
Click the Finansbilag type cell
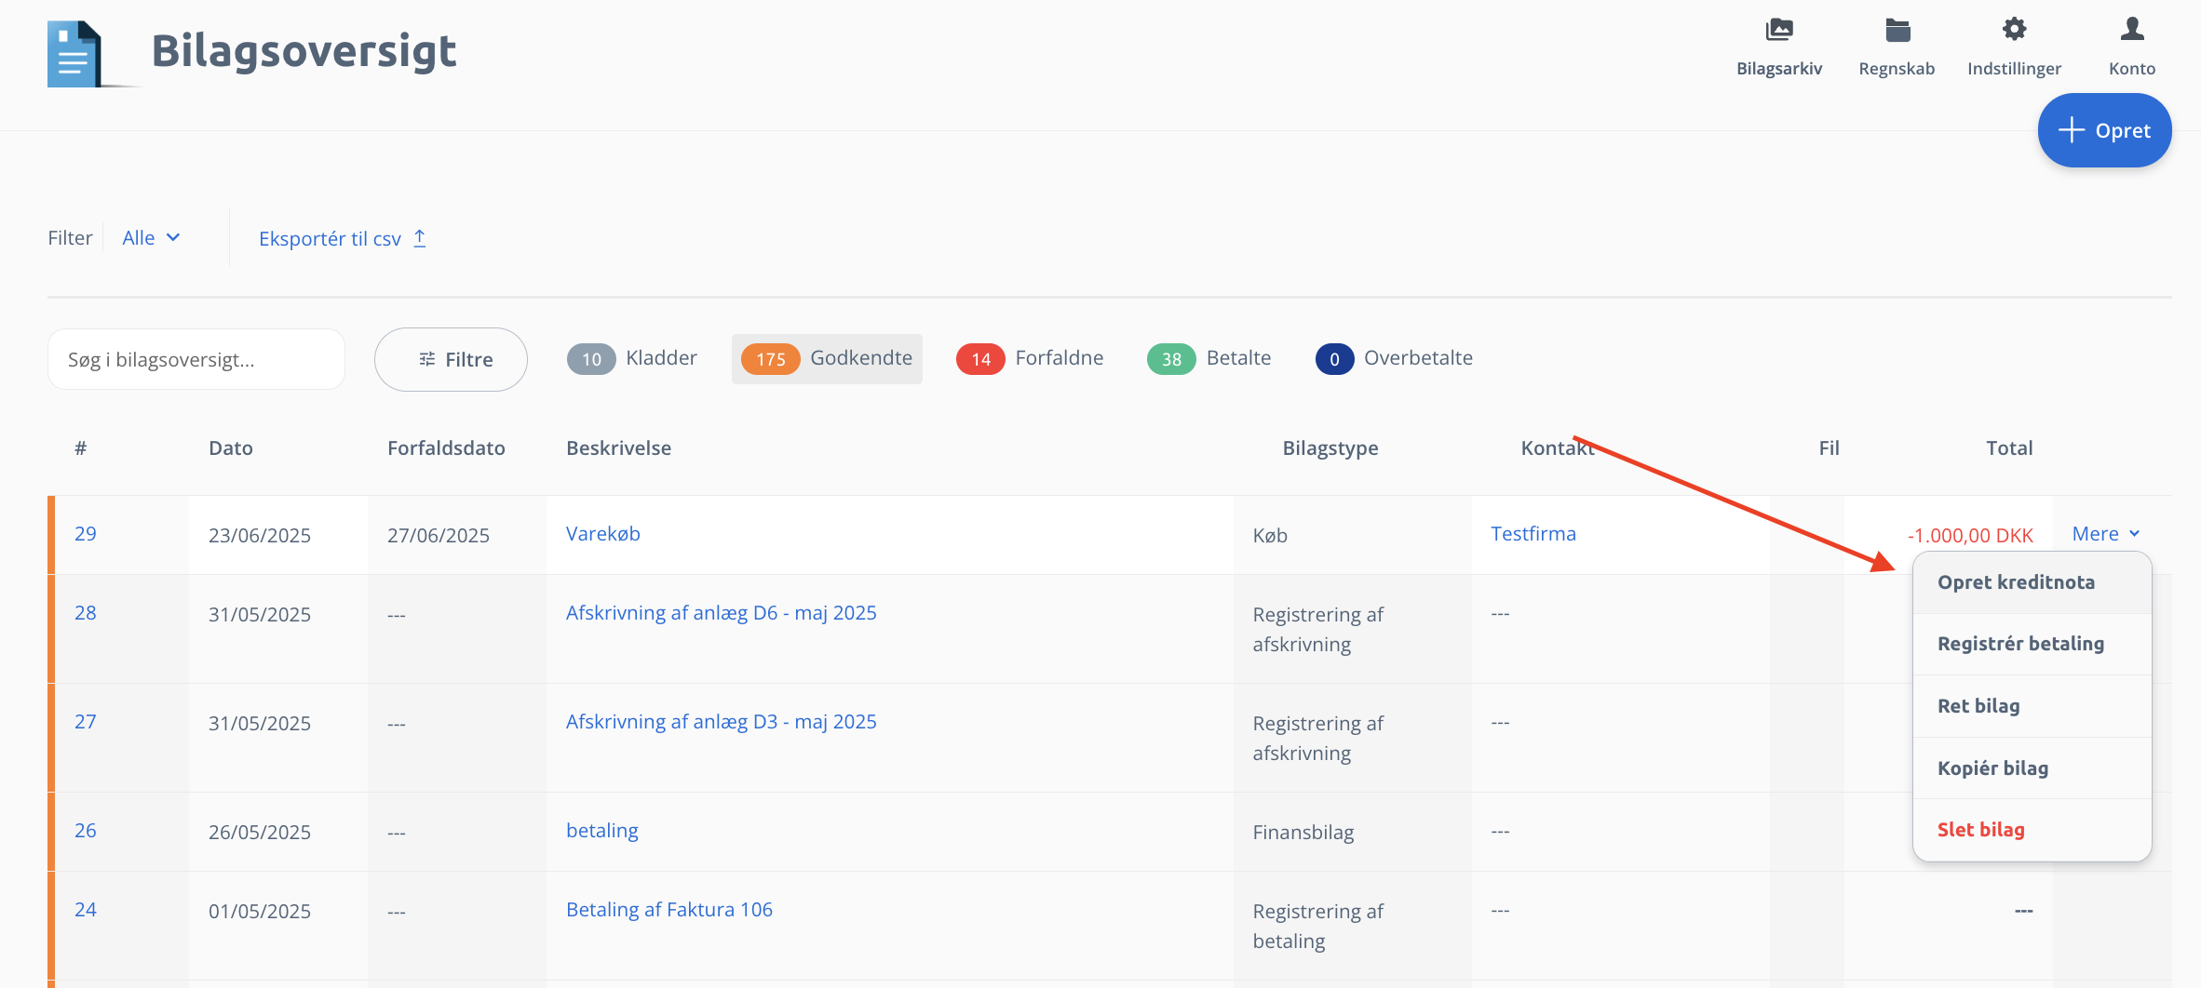[x=1303, y=833]
